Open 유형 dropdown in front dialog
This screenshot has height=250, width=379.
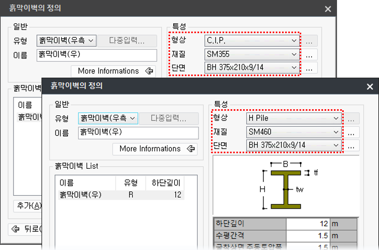(x=108, y=119)
